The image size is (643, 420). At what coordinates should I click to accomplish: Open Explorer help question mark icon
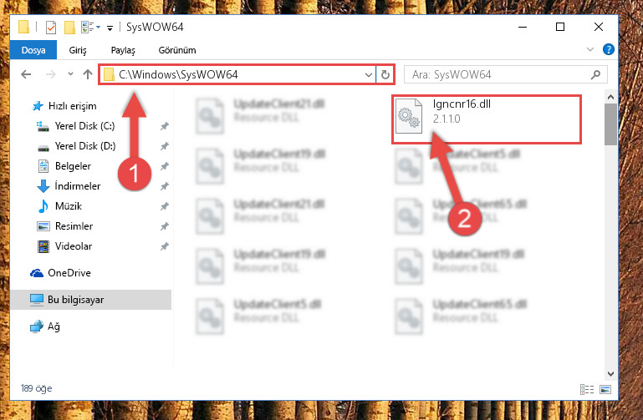(608, 49)
